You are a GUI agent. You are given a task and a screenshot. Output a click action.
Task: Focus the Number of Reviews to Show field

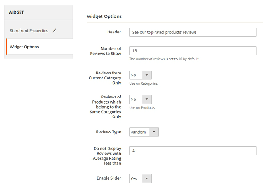(x=193, y=51)
